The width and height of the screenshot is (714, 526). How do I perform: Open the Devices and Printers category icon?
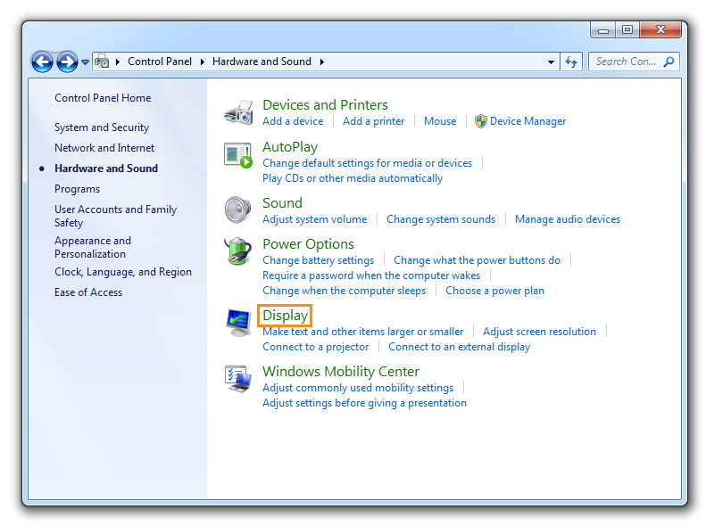238,112
